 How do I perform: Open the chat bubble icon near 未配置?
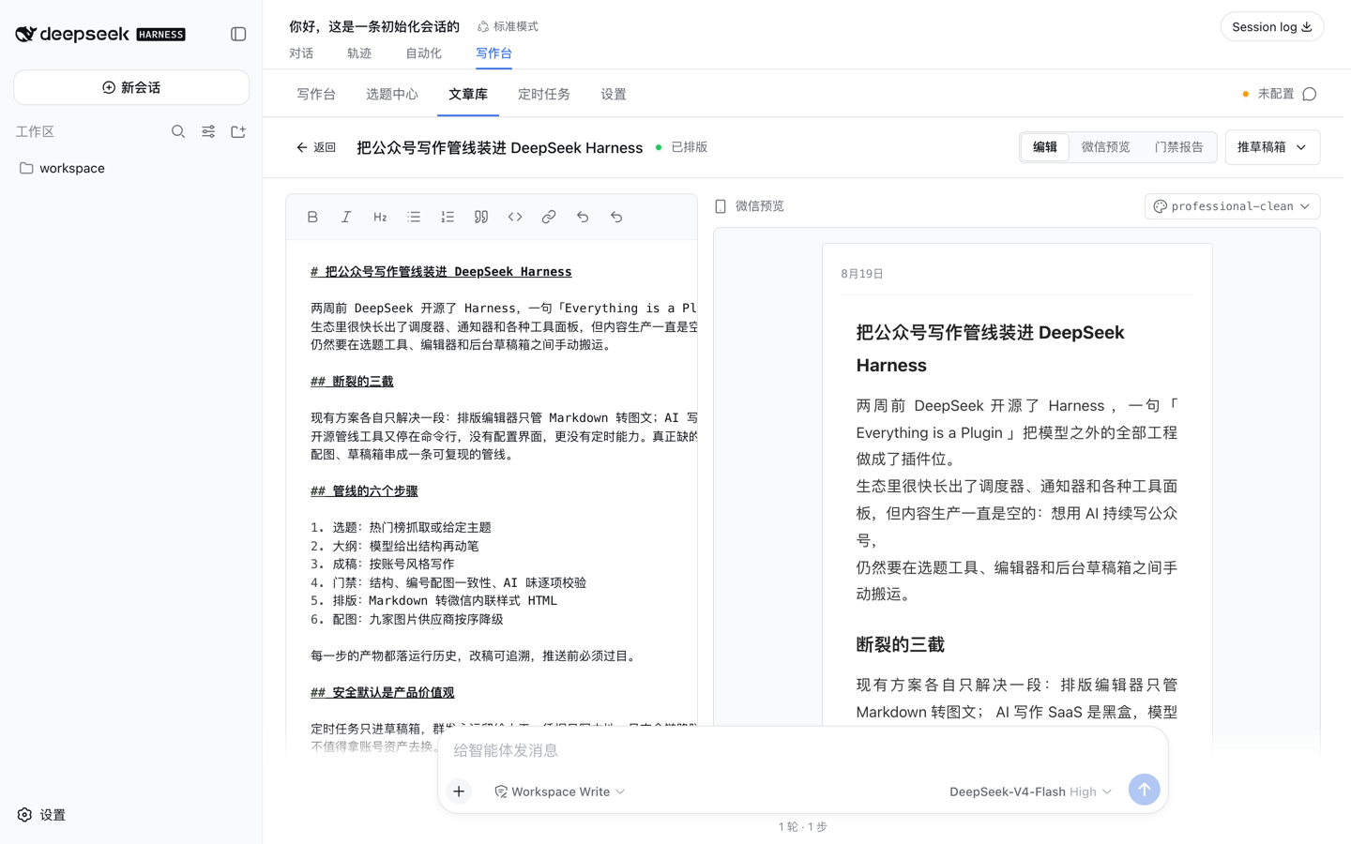[x=1310, y=94]
